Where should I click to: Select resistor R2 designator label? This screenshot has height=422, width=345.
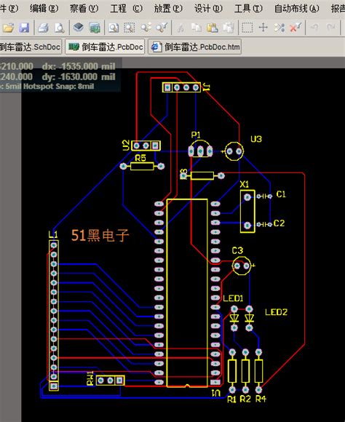click(x=245, y=399)
